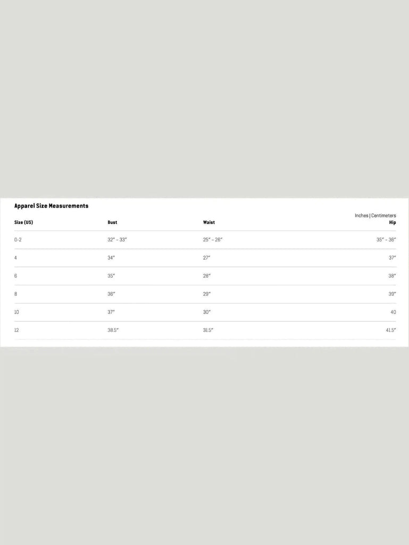The image size is (409, 545).
Task: Click the Size (US) column header
Action: [23, 222]
